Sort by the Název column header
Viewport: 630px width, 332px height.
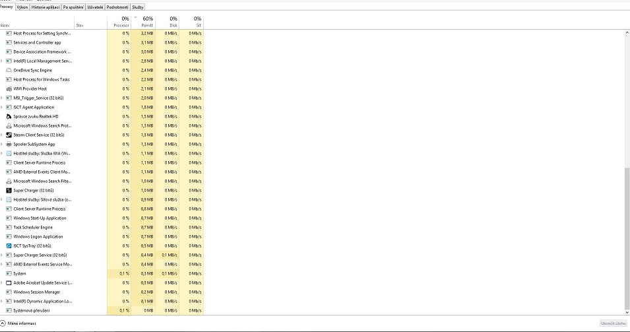pyautogui.click(x=37, y=22)
